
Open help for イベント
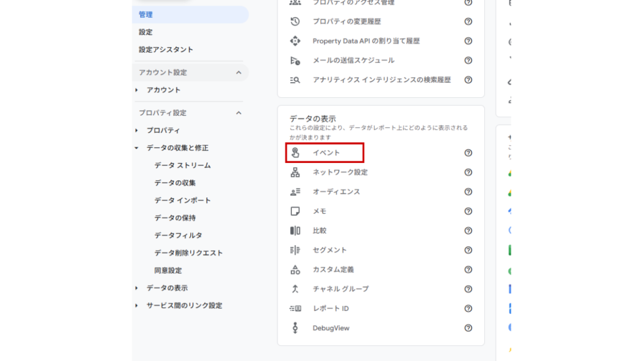click(467, 152)
